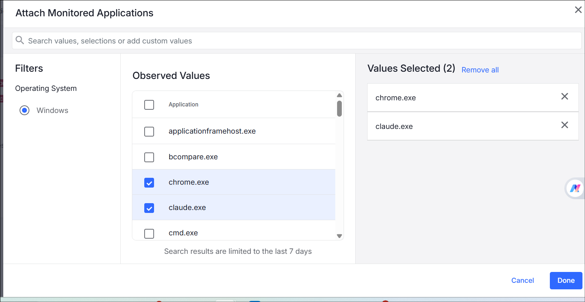Click the search magnifier icon
The height and width of the screenshot is (302, 585).
[x=20, y=40]
